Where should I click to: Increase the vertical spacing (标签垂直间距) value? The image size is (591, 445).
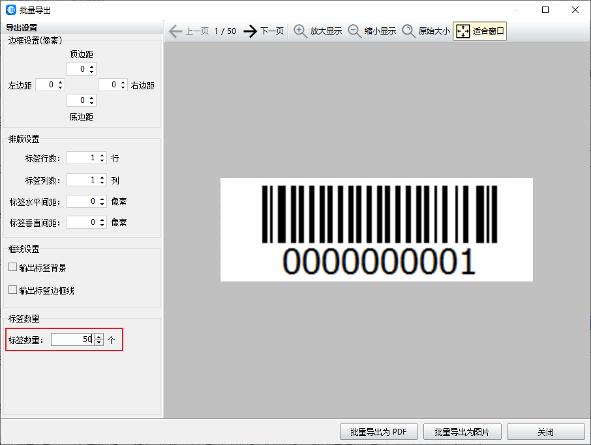coord(102,220)
